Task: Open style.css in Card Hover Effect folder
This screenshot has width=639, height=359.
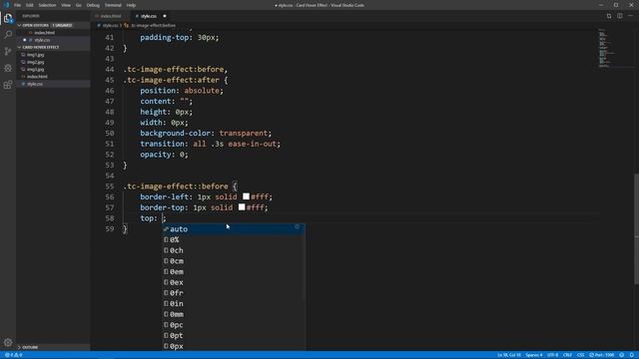Action: pos(53,84)
